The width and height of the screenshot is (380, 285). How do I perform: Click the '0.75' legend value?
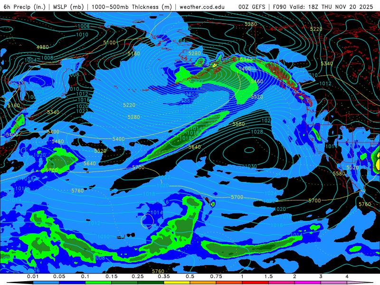(x=216, y=276)
